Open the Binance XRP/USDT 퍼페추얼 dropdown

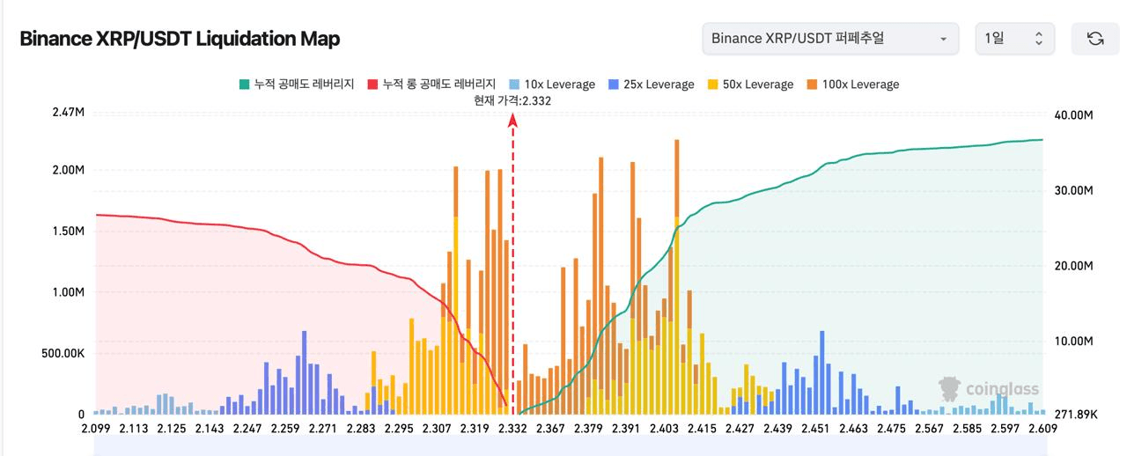829,39
